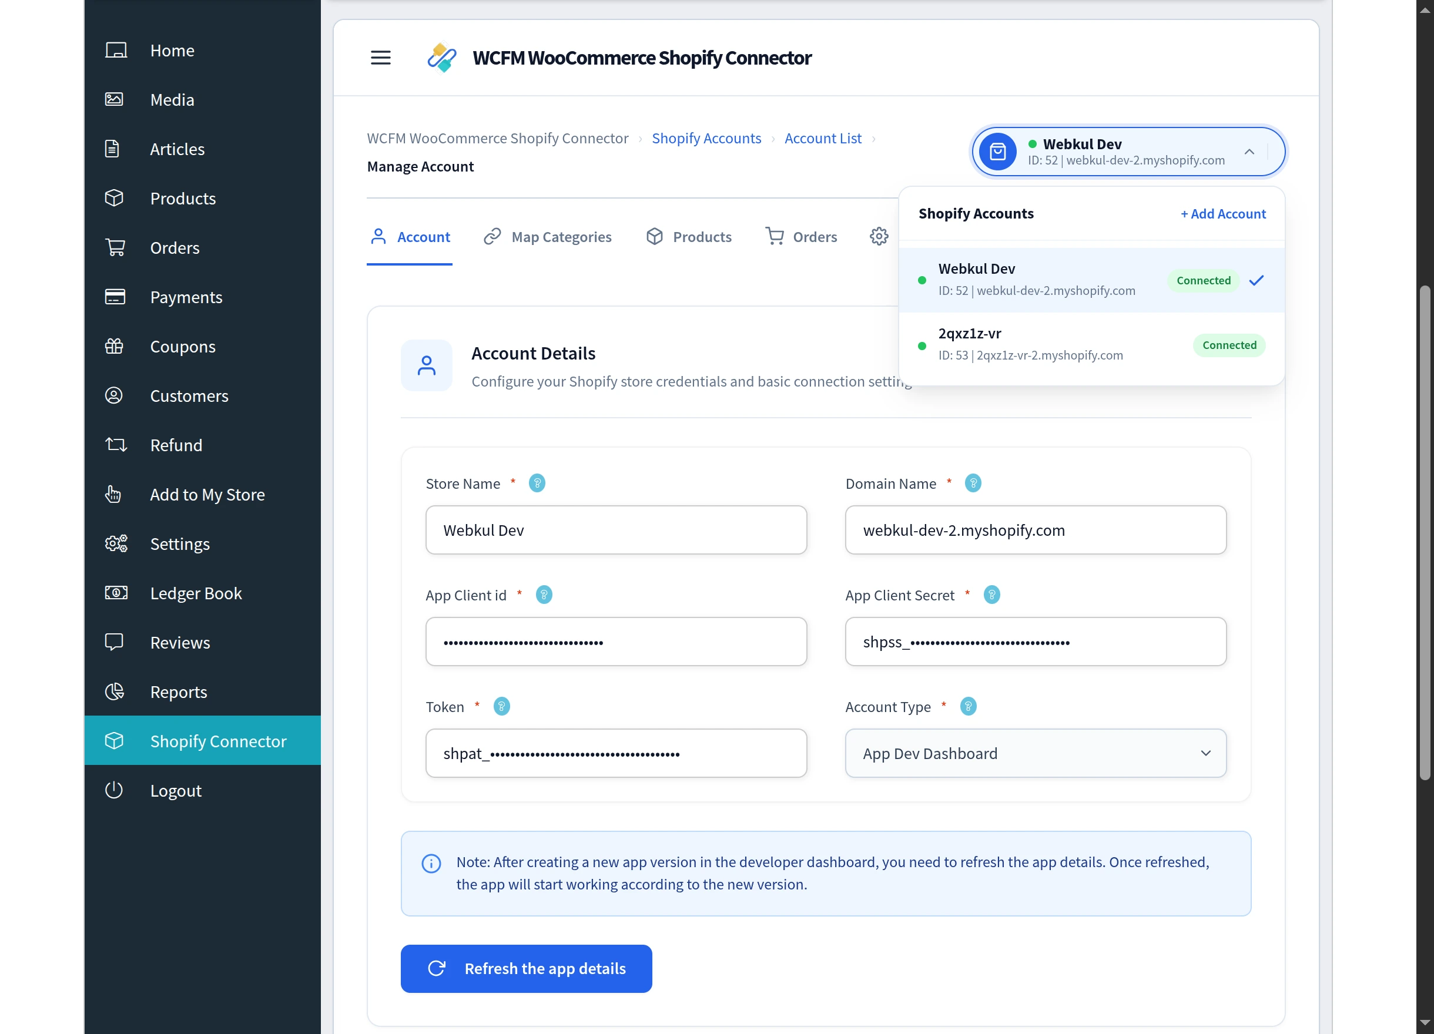
Task: Click the Customers person icon
Action: click(114, 395)
